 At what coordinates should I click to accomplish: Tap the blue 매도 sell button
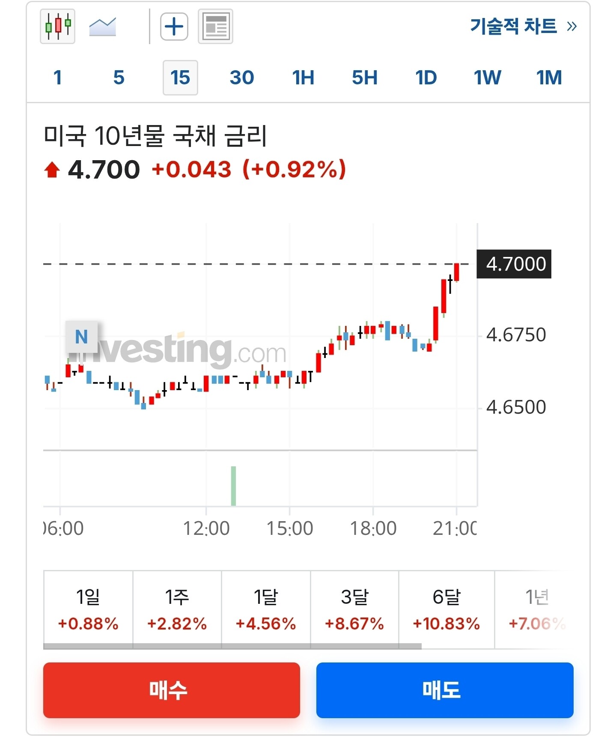point(445,690)
